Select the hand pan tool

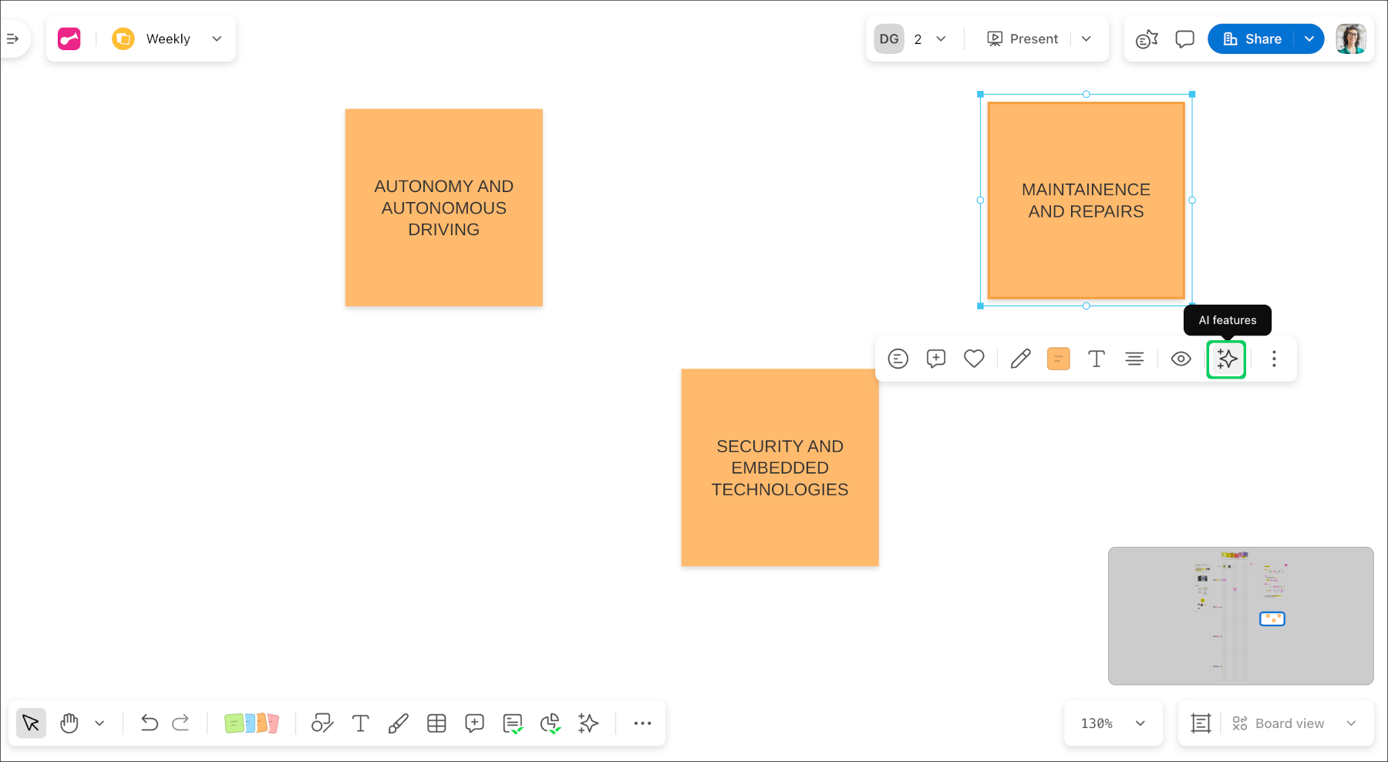(69, 723)
